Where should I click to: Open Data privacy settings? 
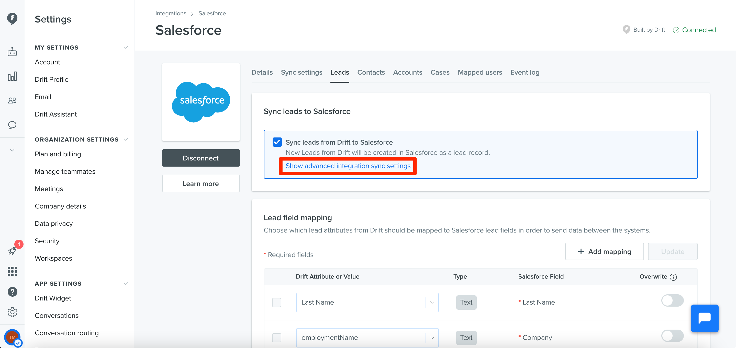click(54, 224)
